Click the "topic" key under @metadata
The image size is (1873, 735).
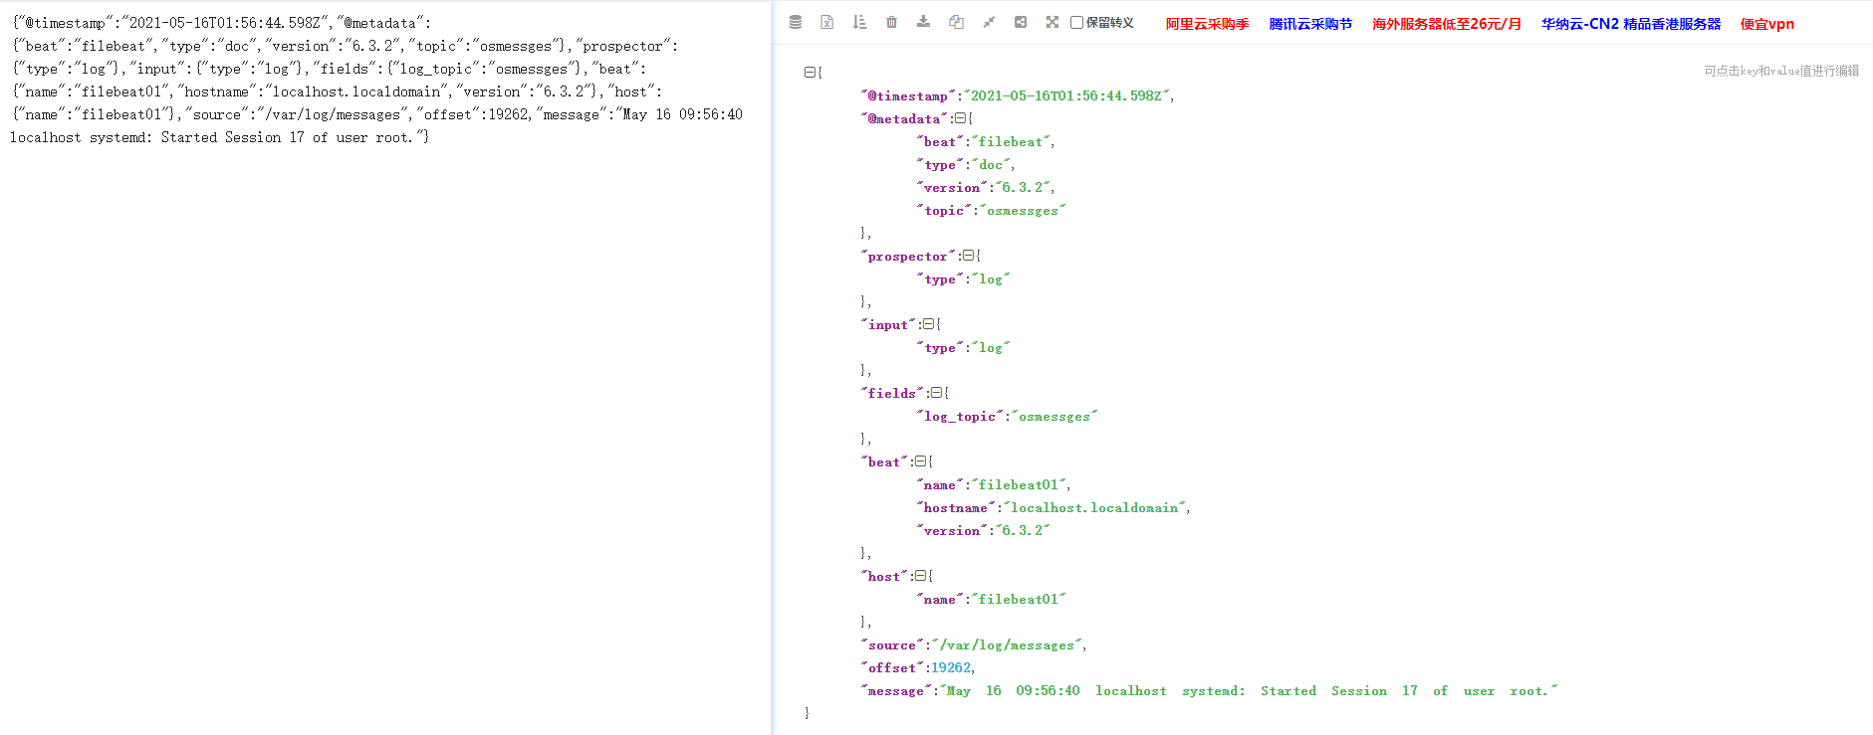coord(944,210)
